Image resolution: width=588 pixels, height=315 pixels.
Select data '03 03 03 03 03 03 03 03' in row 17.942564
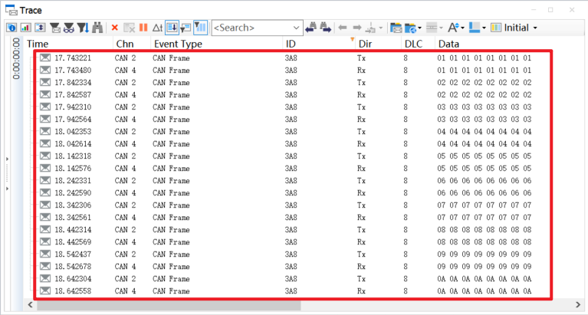485,120
